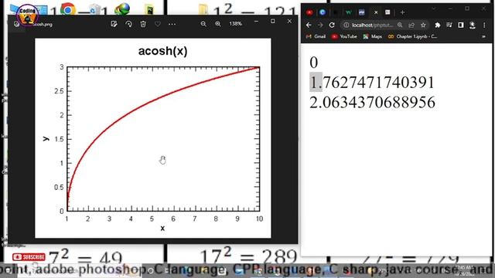
Task: Zoom out of the image in Photos
Action: [203, 24]
